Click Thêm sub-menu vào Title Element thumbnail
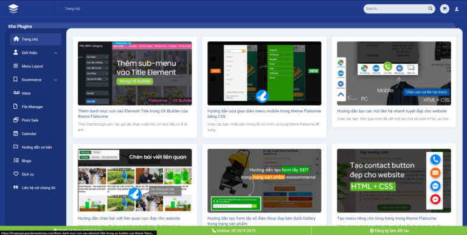Image resolution: width=467 pixels, height=235 pixels. pyautogui.click(x=135, y=73)
